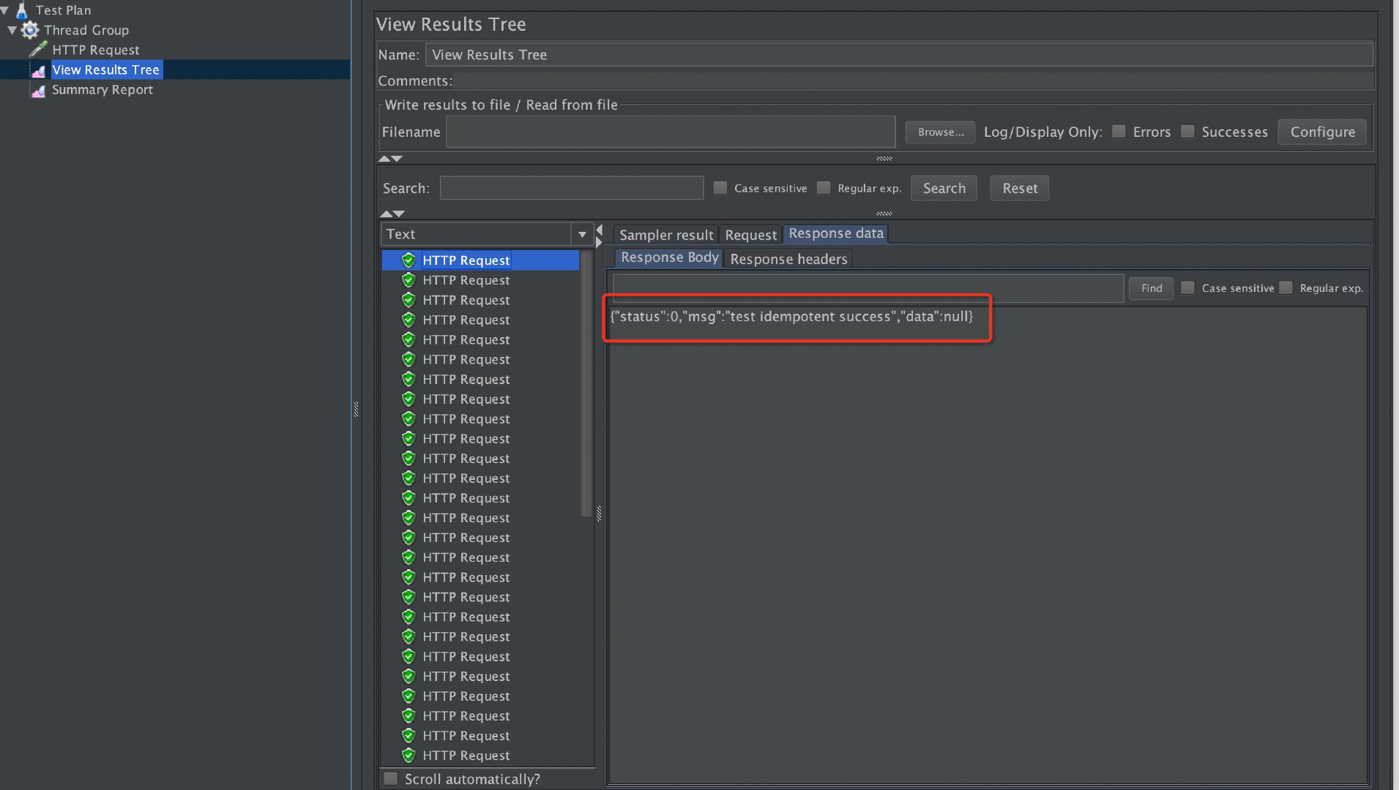
Task: Click the results list vertical scrollbar
Action: click(x=586, y=383)
